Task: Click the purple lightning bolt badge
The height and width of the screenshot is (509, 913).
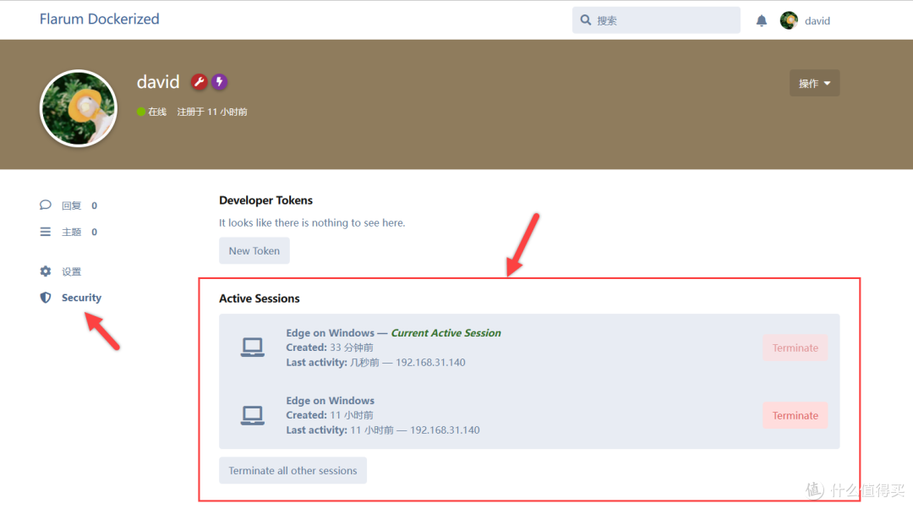Action: tap(219, 81)
